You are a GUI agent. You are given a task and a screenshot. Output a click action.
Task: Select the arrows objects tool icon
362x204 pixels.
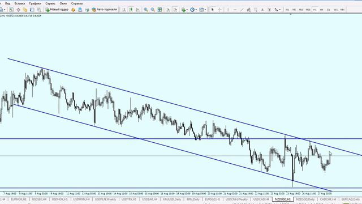coord(276,10)
